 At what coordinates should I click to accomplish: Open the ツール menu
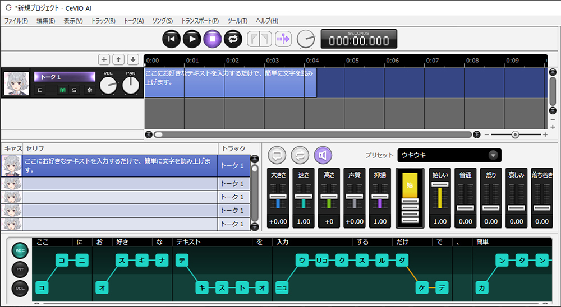[237, 21]
